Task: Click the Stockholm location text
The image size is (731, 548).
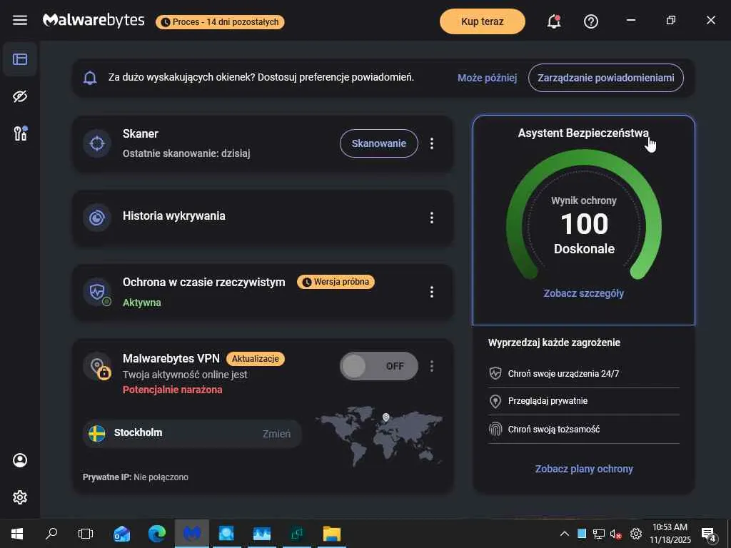Action: pos(138,432)
